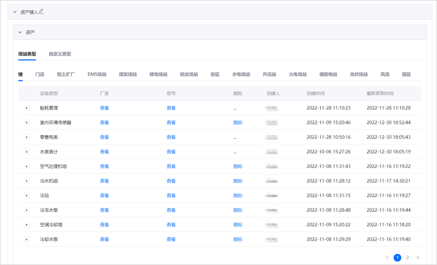Click the next page arrow
This screenshot has width=437, height=265.
(418, 258)
